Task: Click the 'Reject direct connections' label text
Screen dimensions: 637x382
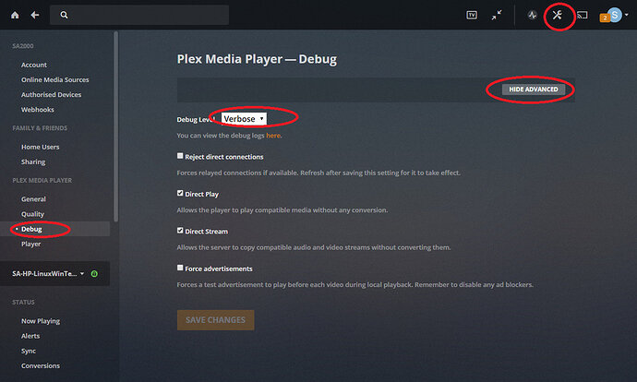Action: 224,157
